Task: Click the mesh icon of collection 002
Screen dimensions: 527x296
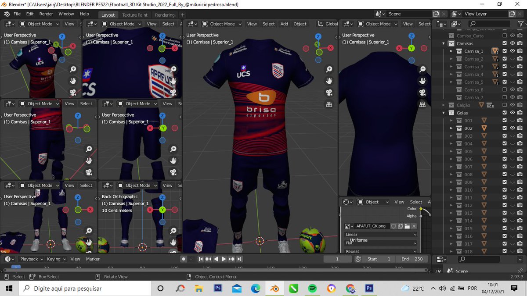Action: 484,128
